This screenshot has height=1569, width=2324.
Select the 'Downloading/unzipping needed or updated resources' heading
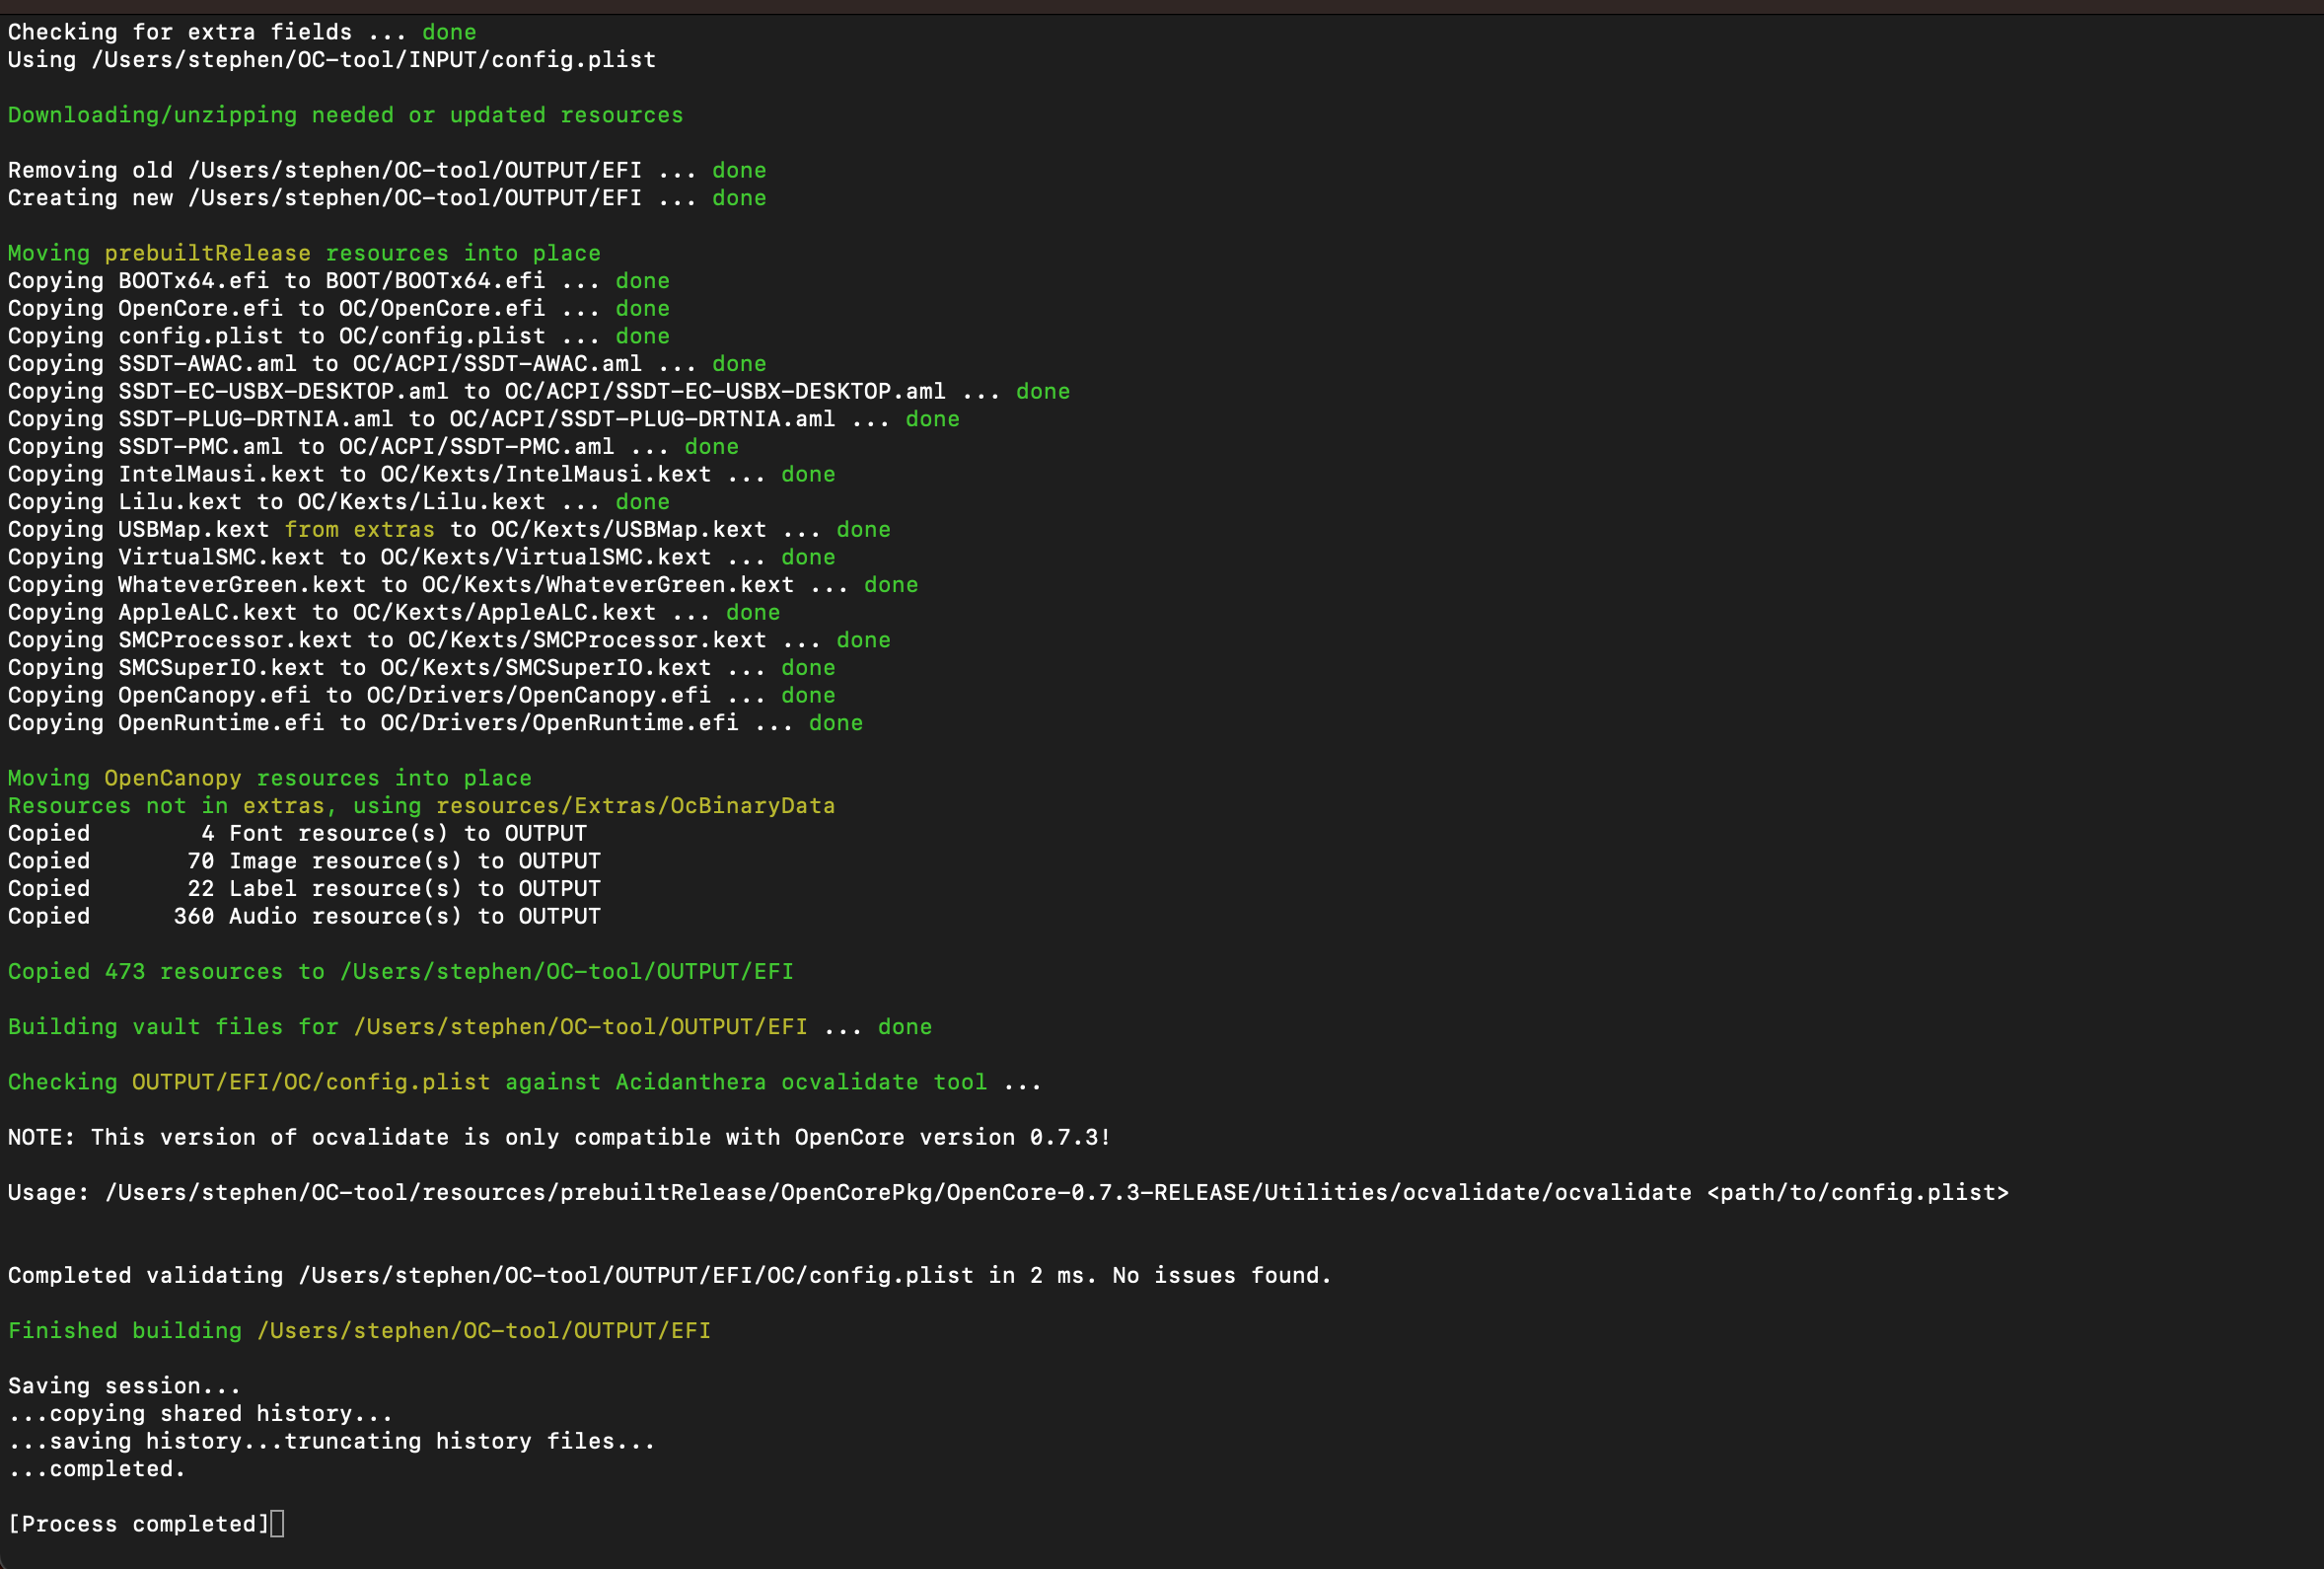point(345,115)
